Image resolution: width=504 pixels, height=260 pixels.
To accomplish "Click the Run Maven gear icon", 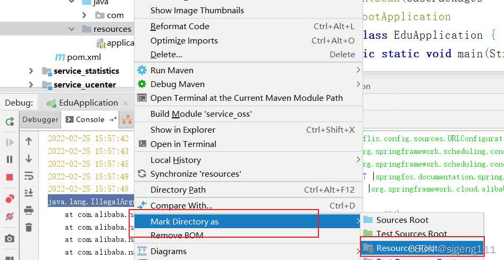I will [142, 70].
